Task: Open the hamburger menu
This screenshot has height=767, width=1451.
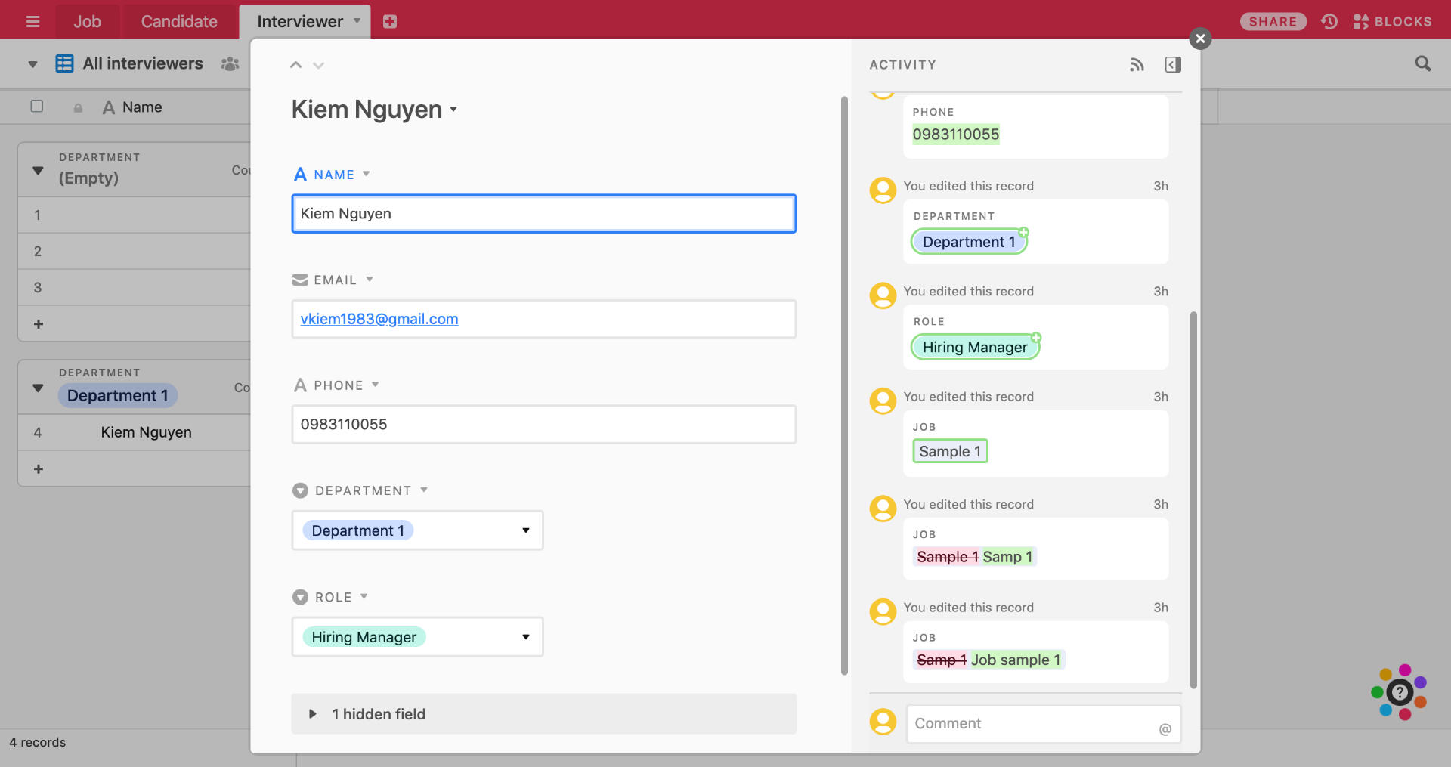Action: (32, 22)
